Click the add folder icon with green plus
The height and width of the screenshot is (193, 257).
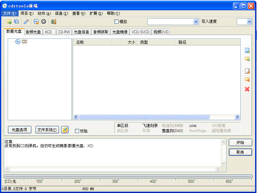pyautogui.click(x=247, y=59)
